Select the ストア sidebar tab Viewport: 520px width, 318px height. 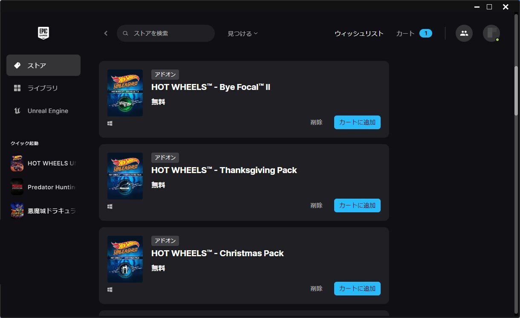pos(43,65)
